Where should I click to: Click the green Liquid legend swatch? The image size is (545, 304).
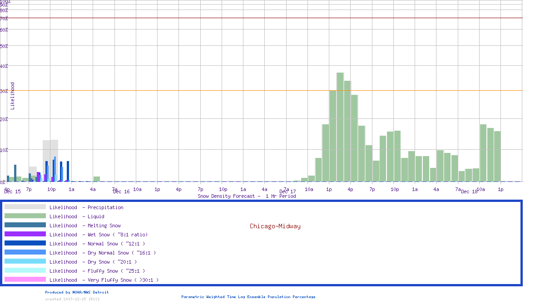click(25, 216)
